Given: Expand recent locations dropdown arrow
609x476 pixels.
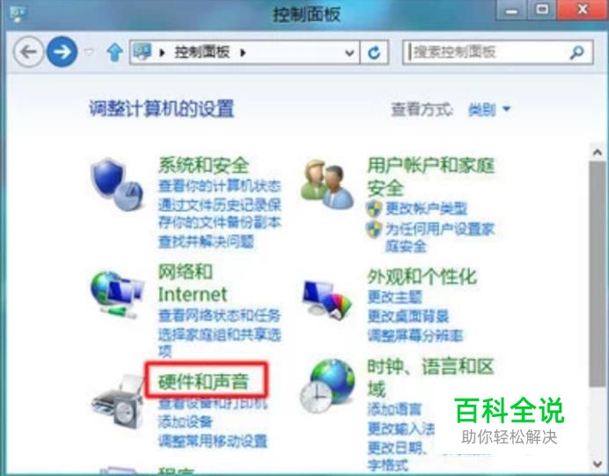Looking at the screenshot, I should (90, 52).
